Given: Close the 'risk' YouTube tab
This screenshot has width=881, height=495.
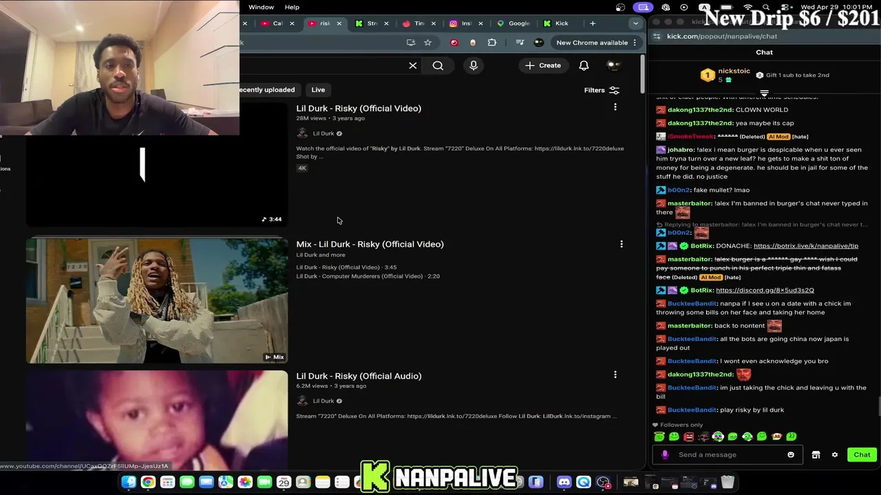Looking at the screenshot, I should [x=339, y=23].
